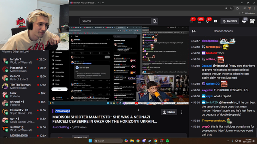Open the Chrome profile avatar
Screen dimensions: 257x144
(249, 8)
